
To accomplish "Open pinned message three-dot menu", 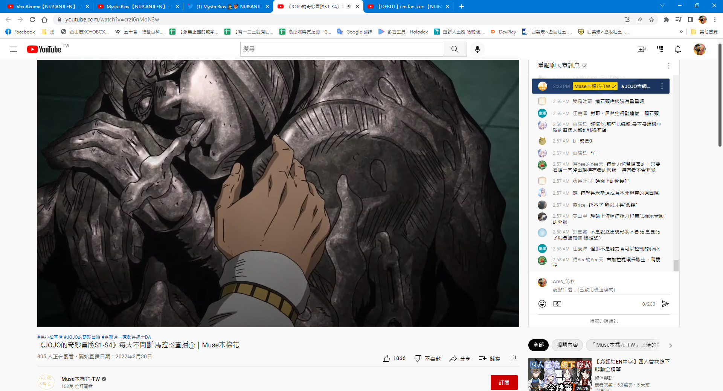I will (662, 86).
